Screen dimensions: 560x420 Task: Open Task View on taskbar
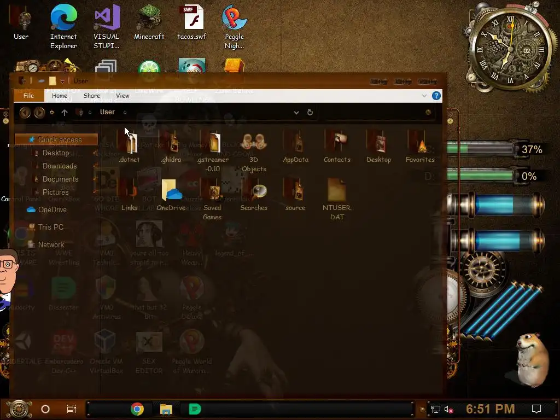(x=72, y=409)
